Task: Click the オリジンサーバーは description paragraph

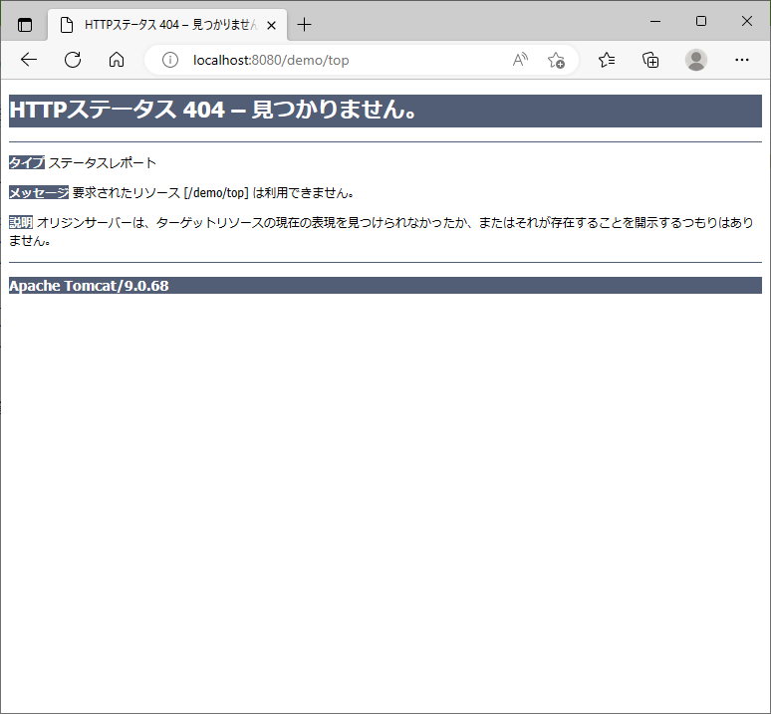Action: pos(382,231)
